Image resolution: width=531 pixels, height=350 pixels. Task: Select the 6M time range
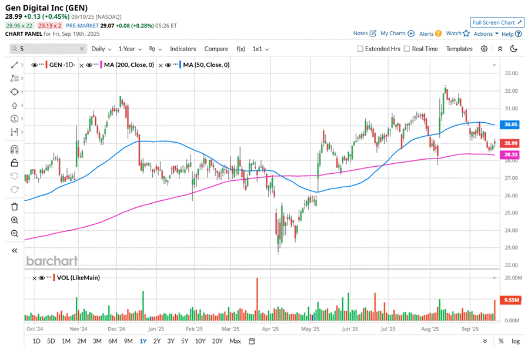pos(113,341)
